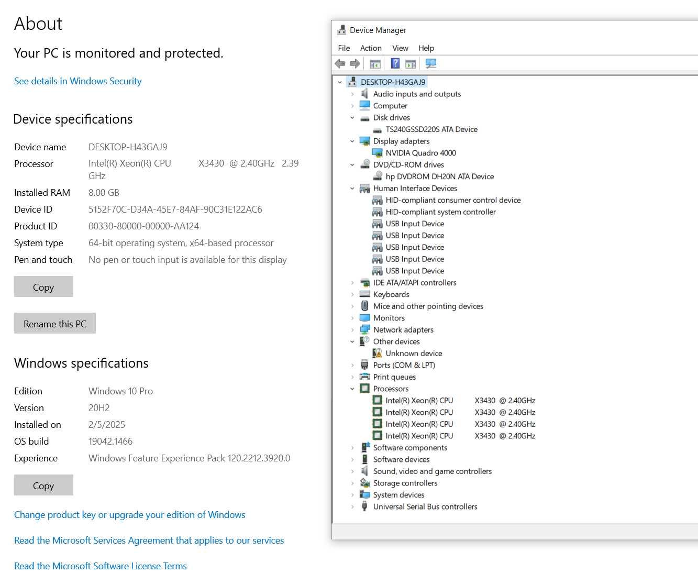
Task: Click the Version value 20H2
Action: [99, 407]
